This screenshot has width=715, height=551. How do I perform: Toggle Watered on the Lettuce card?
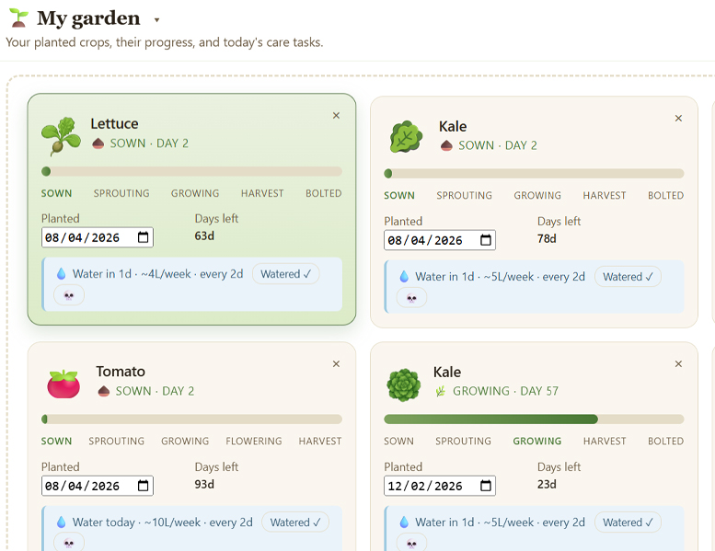click(x=285, y=274)
